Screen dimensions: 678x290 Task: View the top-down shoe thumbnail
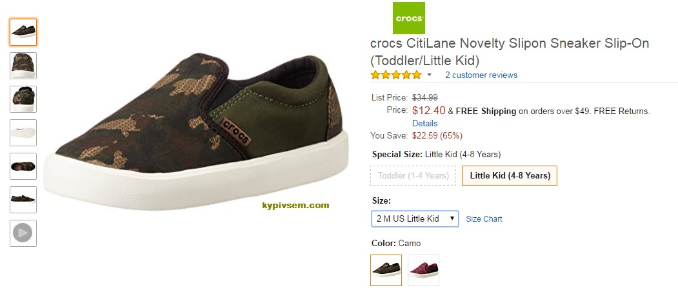tap(23, 166)
